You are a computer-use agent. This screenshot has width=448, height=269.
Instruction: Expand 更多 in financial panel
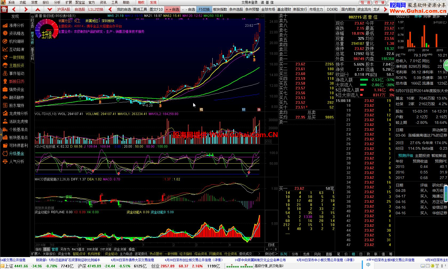tap(438, 16)
